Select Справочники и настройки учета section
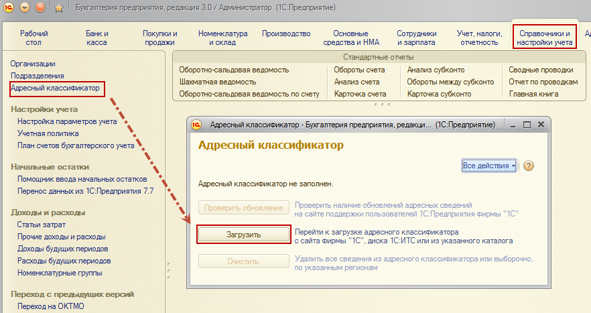591x313 pixels. coord(545,38)
